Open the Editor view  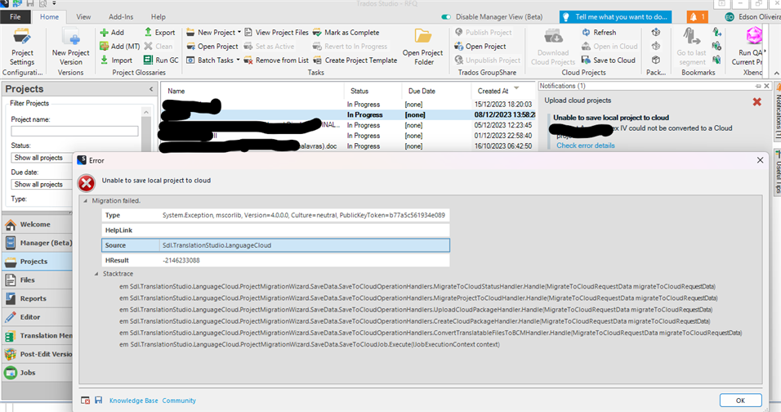click(38, 317)
